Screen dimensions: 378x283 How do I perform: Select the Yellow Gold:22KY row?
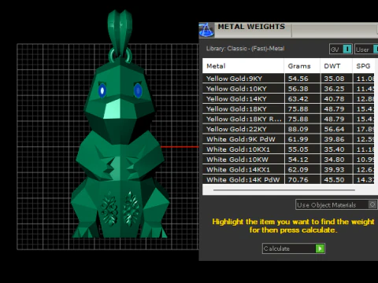coord(288,129)
